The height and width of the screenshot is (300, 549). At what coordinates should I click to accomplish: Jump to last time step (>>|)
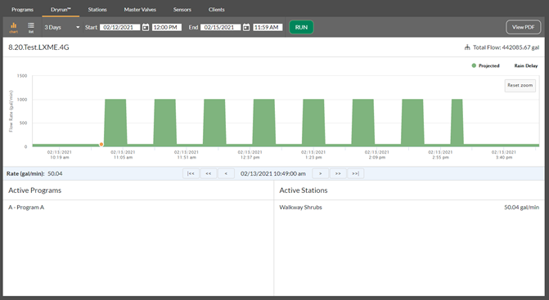355,173
